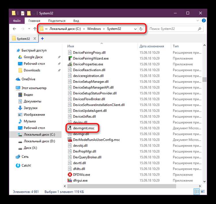Click the back navigation arrow
Viewport: 216px width, 204px height.
[14, 29]
